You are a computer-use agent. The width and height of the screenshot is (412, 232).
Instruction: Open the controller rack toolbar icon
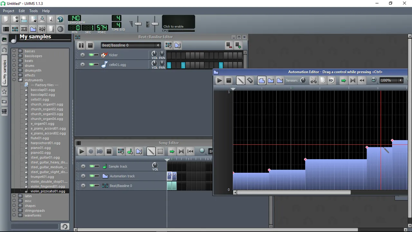tap(60, 29)
